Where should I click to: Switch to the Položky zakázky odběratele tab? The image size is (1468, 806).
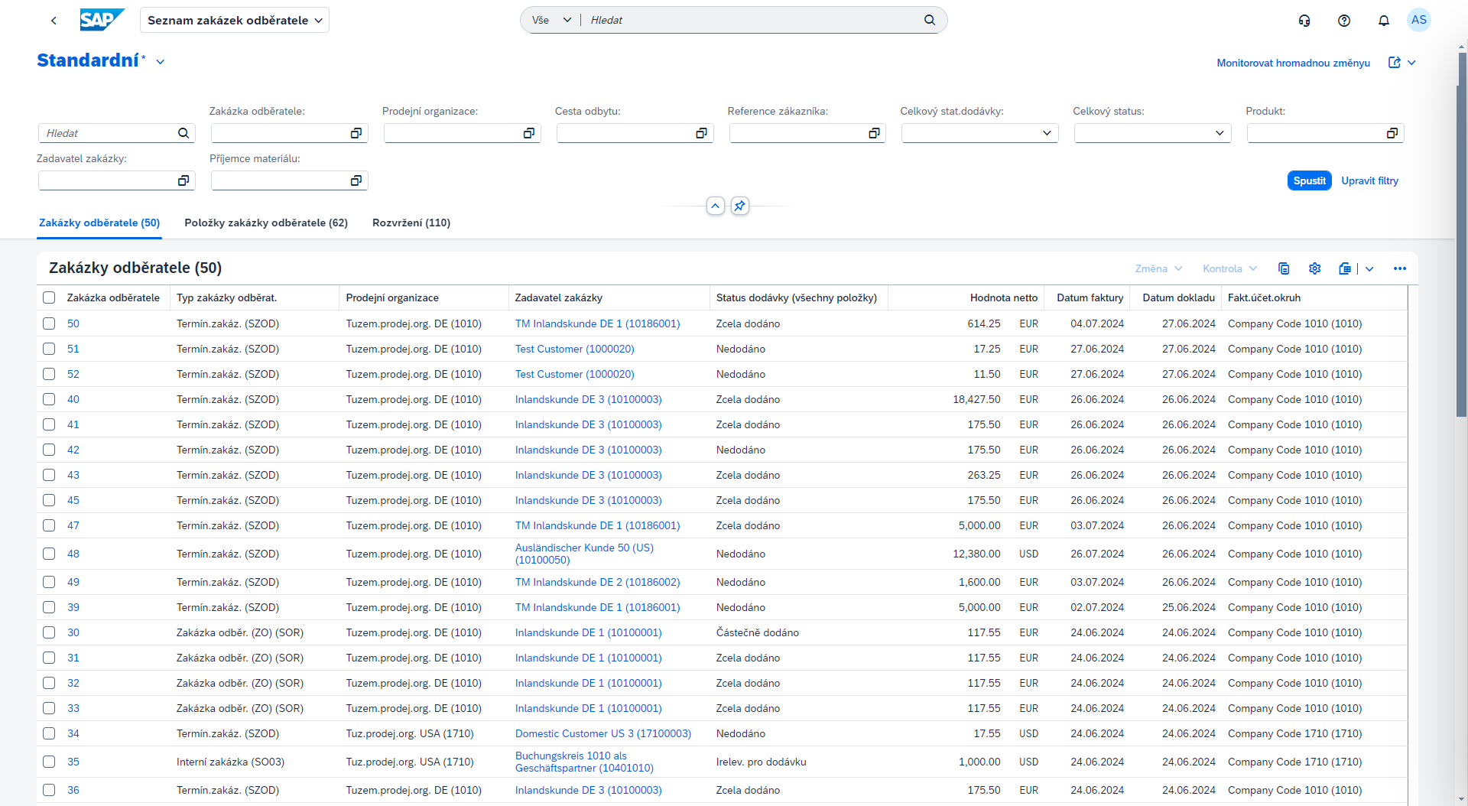(265, 223)
